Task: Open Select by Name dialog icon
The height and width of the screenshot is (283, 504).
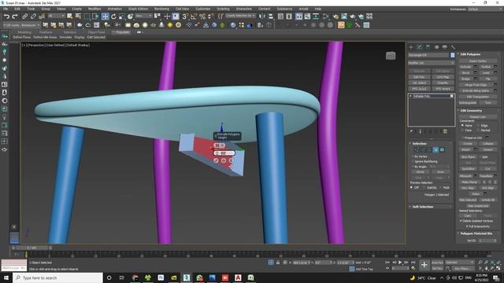Action: coord(78,16)
